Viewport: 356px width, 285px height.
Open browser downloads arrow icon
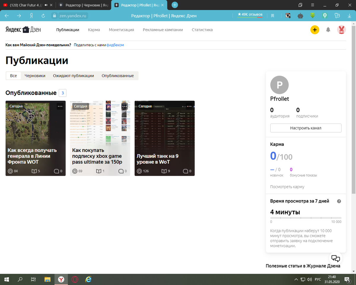[349, 16]
